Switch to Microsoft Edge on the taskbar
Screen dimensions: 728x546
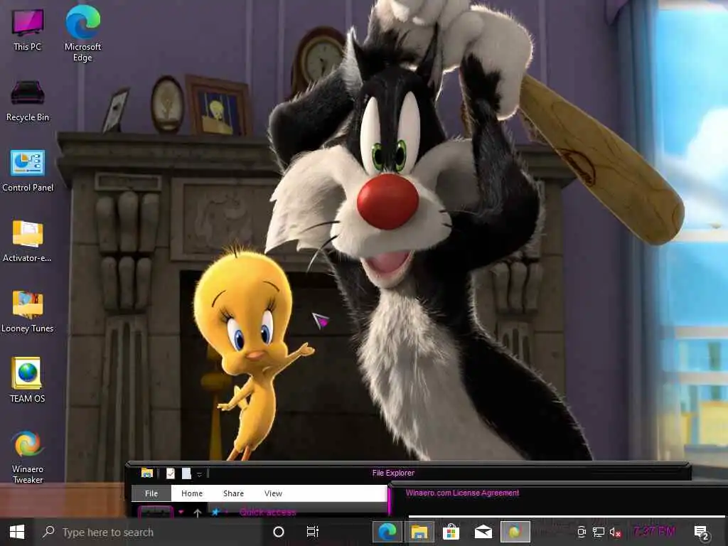click(387, 532)
